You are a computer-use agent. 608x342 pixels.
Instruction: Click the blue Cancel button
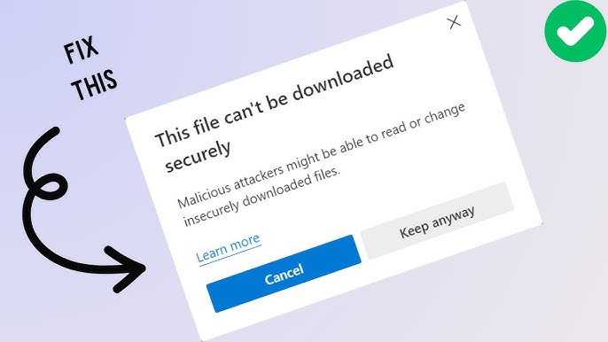pos(284,274)
